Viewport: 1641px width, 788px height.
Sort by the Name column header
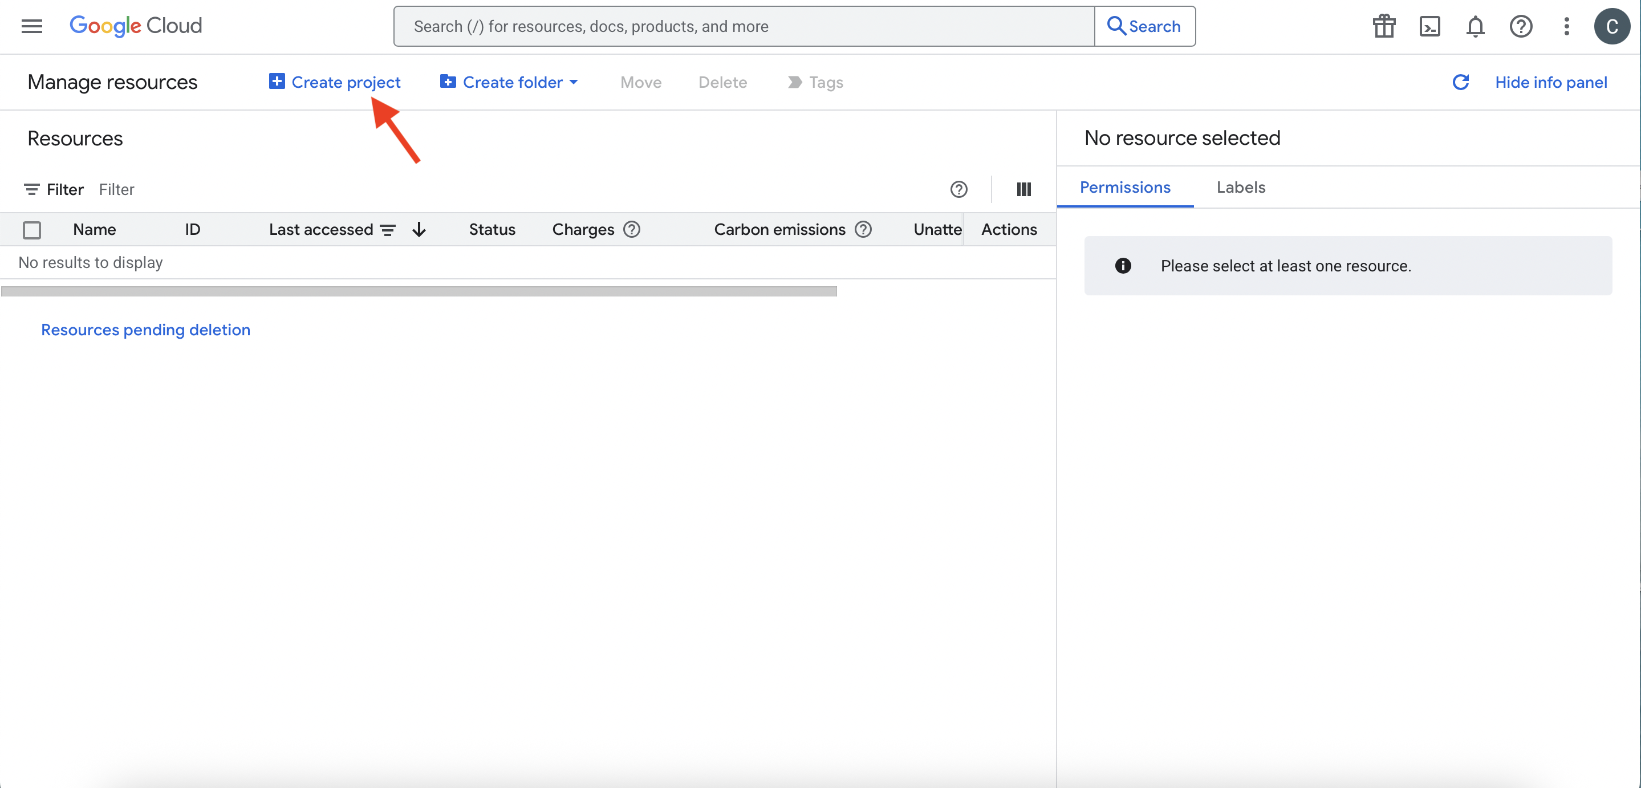coord(94,229)
